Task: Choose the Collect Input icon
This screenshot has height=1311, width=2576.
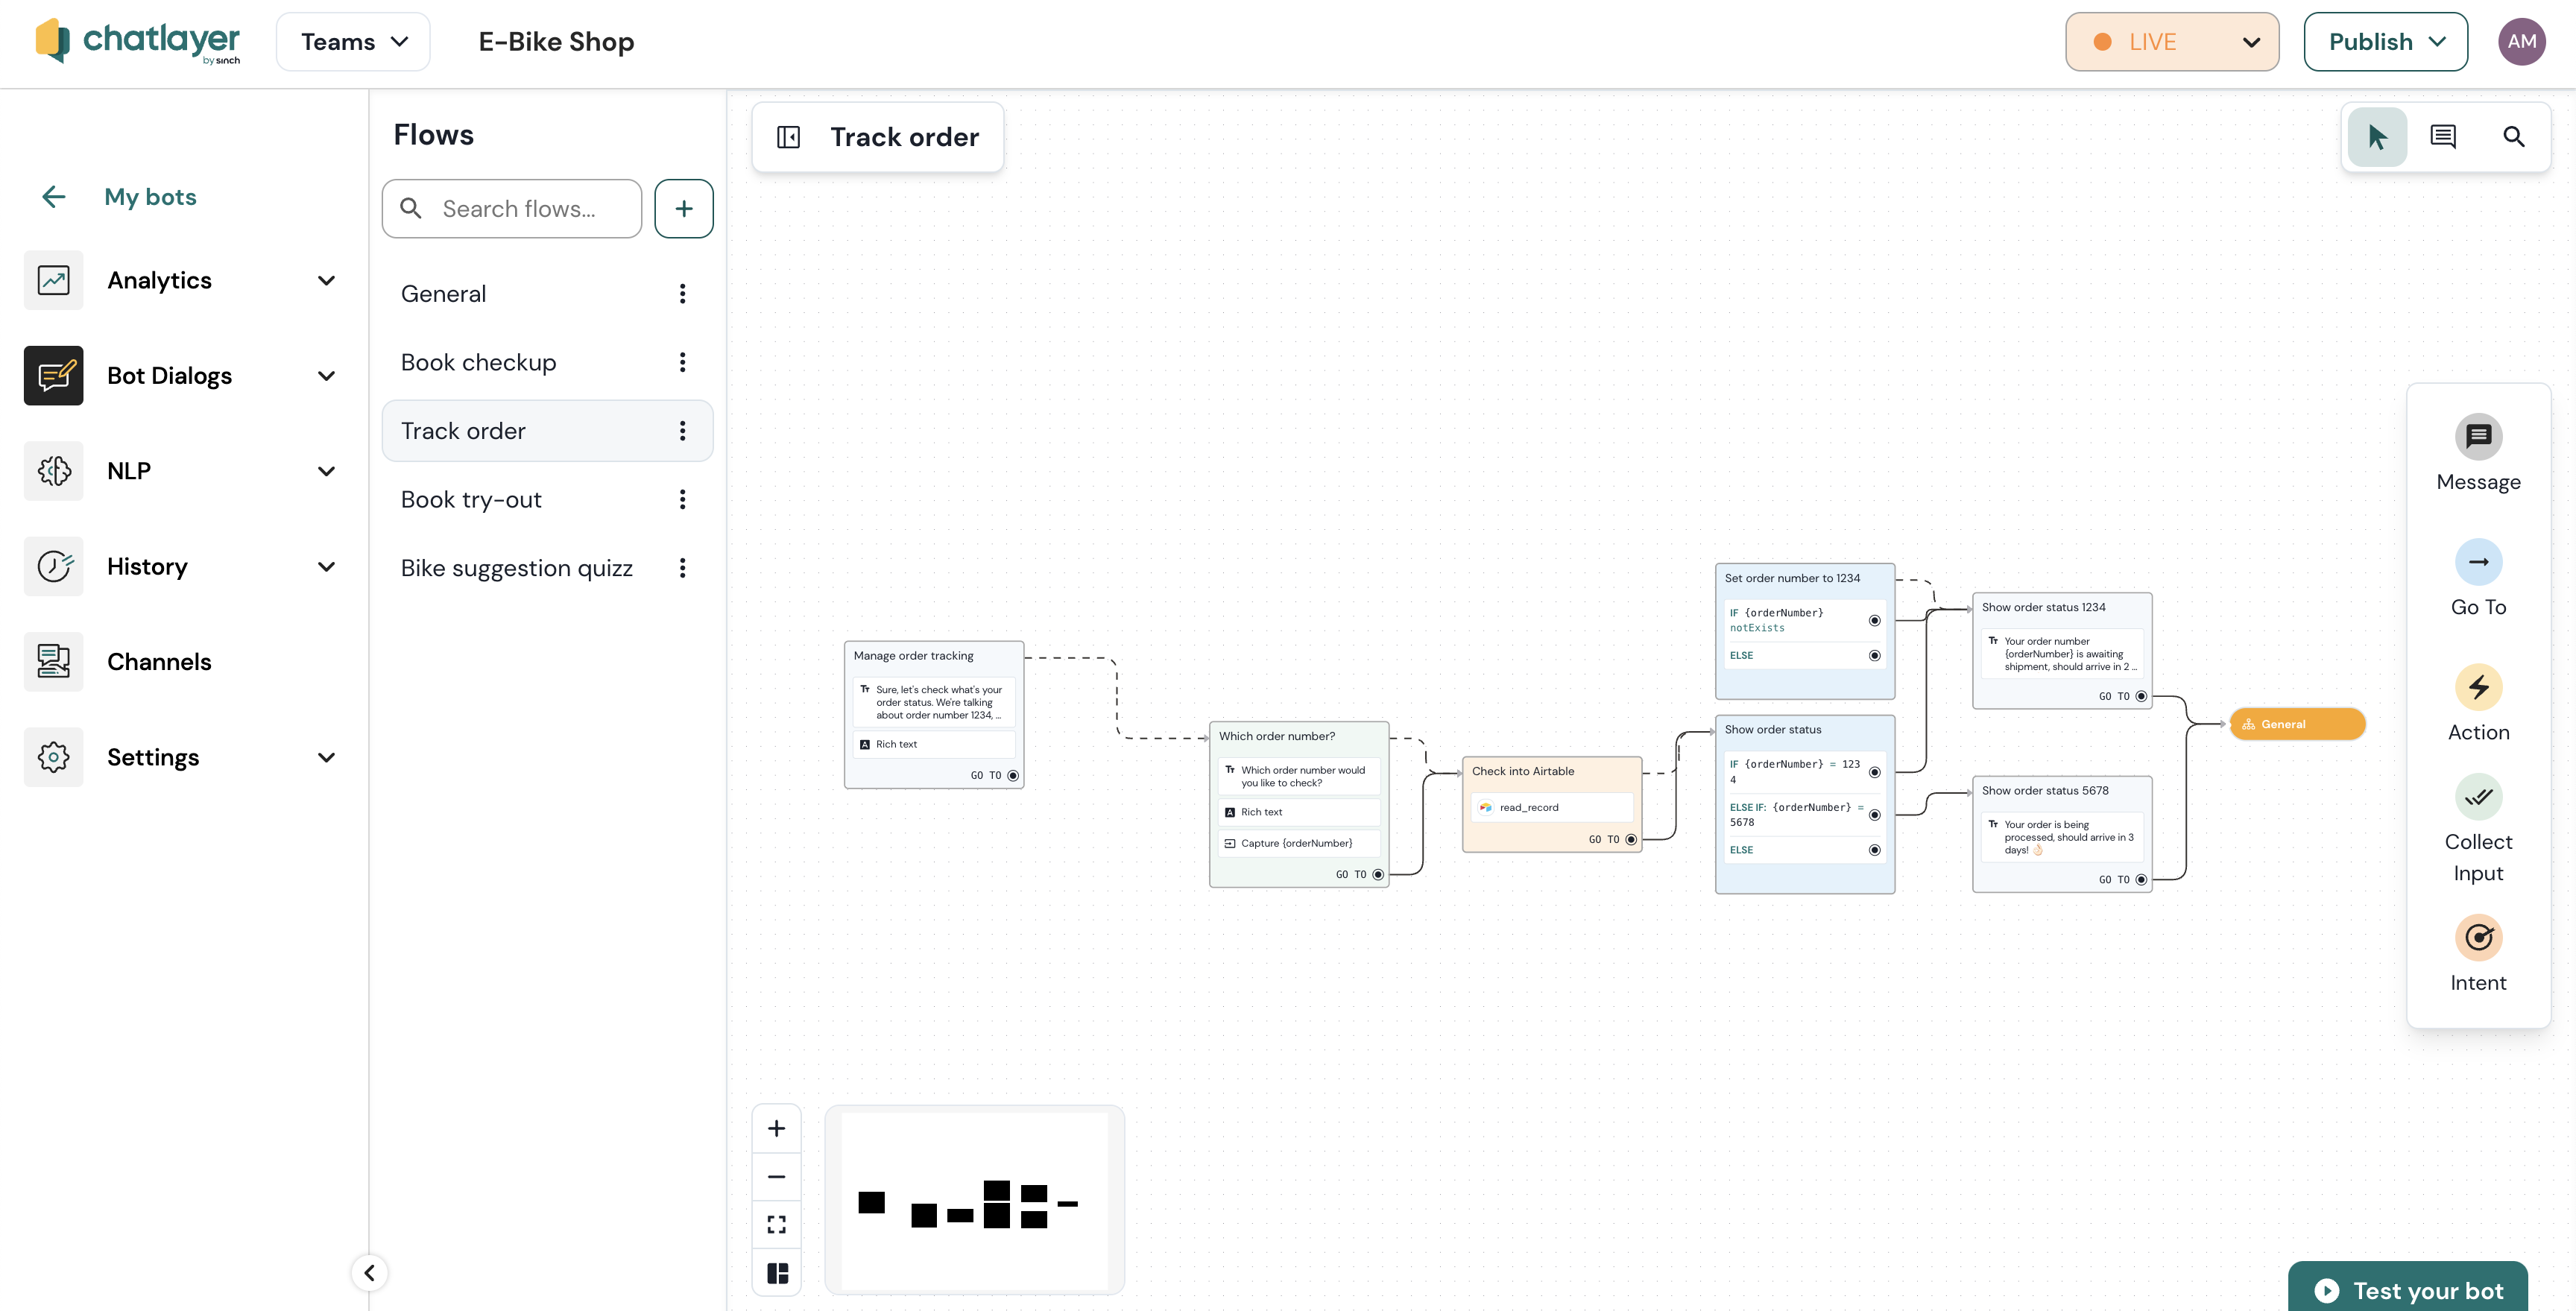Action: coord(2478,797)
